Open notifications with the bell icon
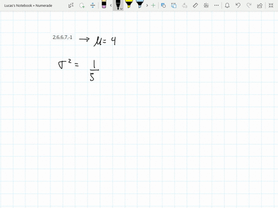The height and width of the screenshot is (208, 278). tap(227, 5)
